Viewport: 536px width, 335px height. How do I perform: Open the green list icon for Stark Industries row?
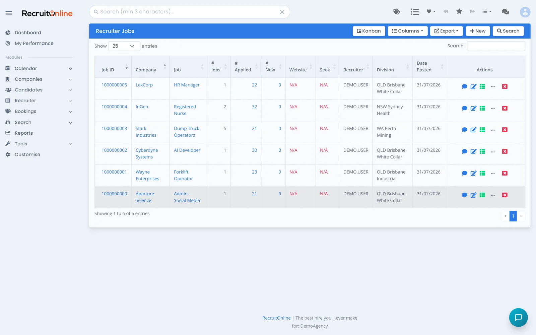click(482, 130)
